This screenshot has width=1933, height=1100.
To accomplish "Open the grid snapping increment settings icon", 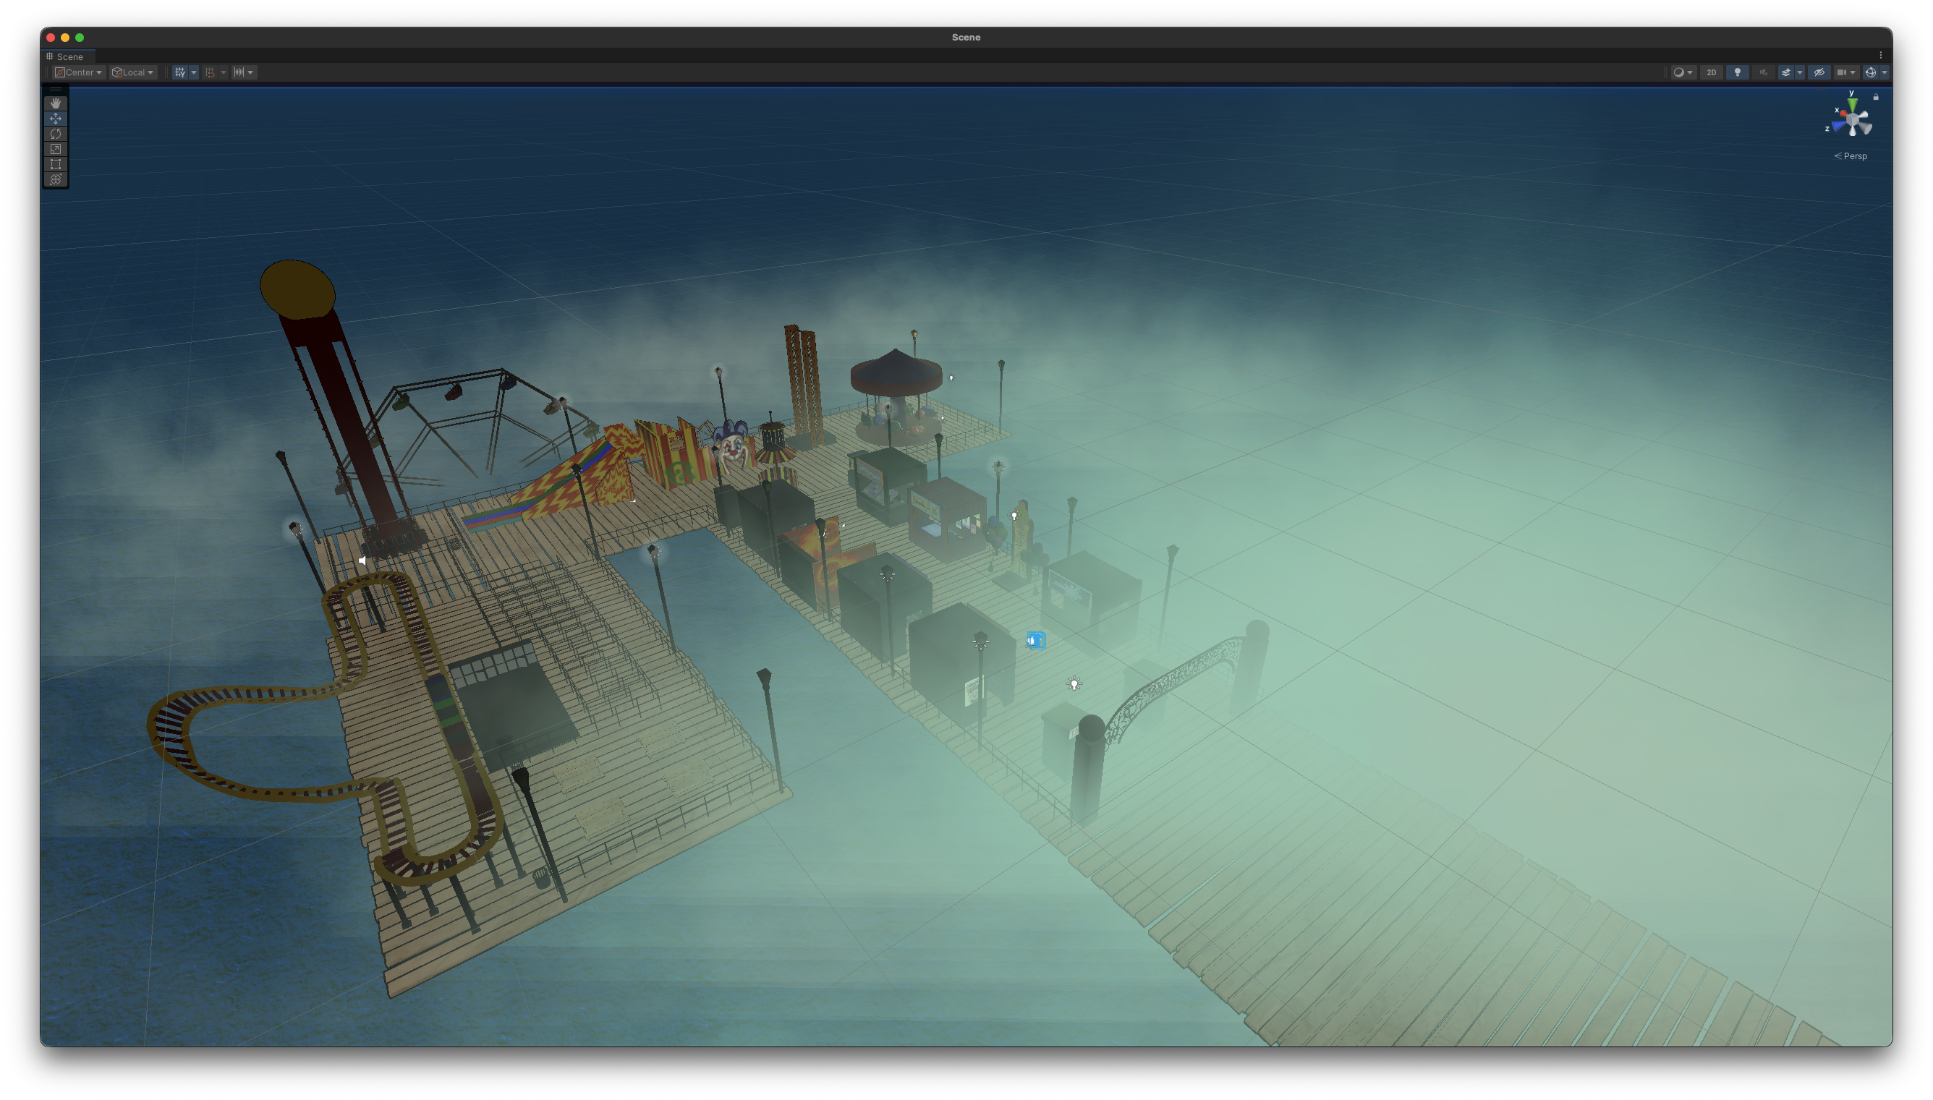I will (240, 72).
